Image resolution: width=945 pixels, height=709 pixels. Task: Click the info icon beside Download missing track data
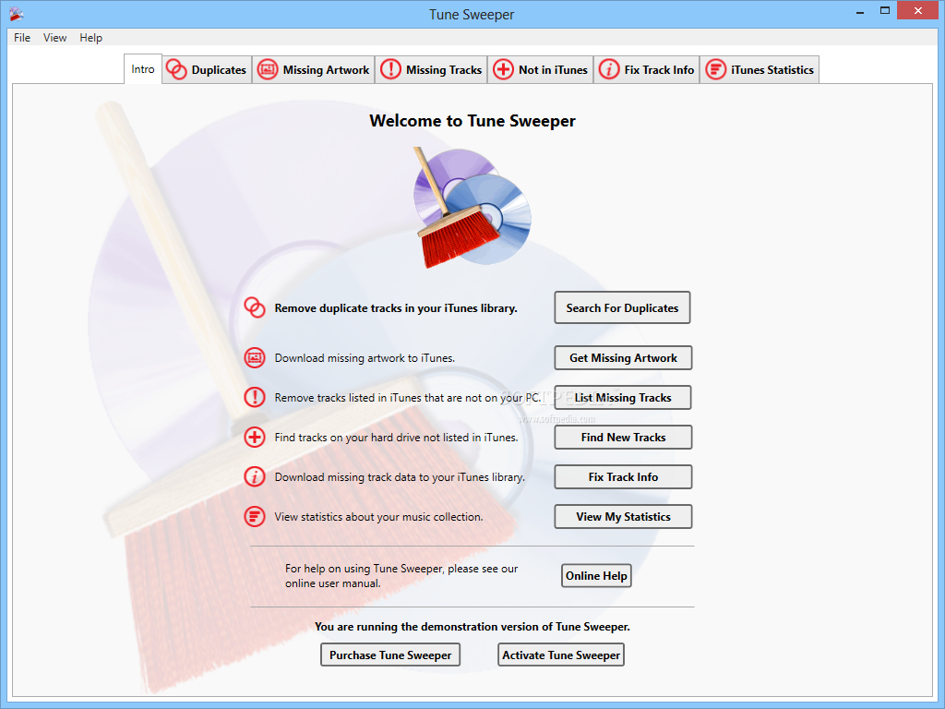coord(255,477)
